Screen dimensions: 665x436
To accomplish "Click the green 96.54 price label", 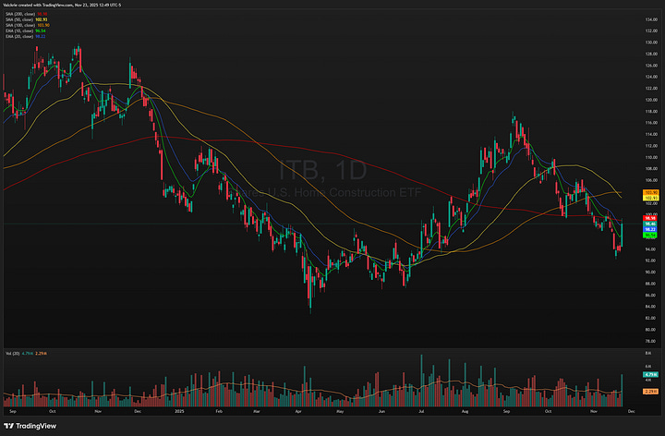I will pyautogui.click(x=650, y=235).
